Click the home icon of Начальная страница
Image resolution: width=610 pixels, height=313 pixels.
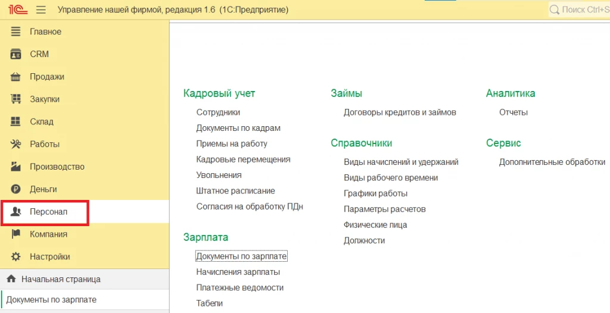11,278
